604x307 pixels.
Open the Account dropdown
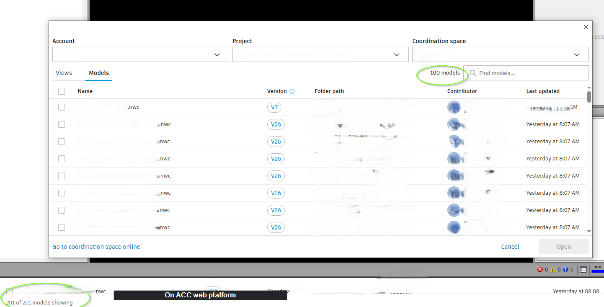[x=140, y=54]
